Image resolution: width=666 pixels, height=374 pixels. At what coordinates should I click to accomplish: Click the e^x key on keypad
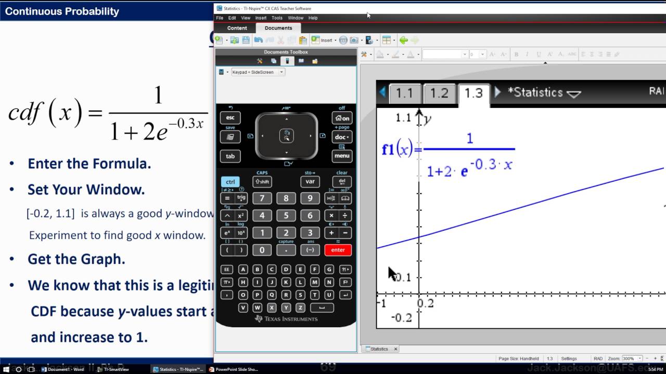[227, 233]
